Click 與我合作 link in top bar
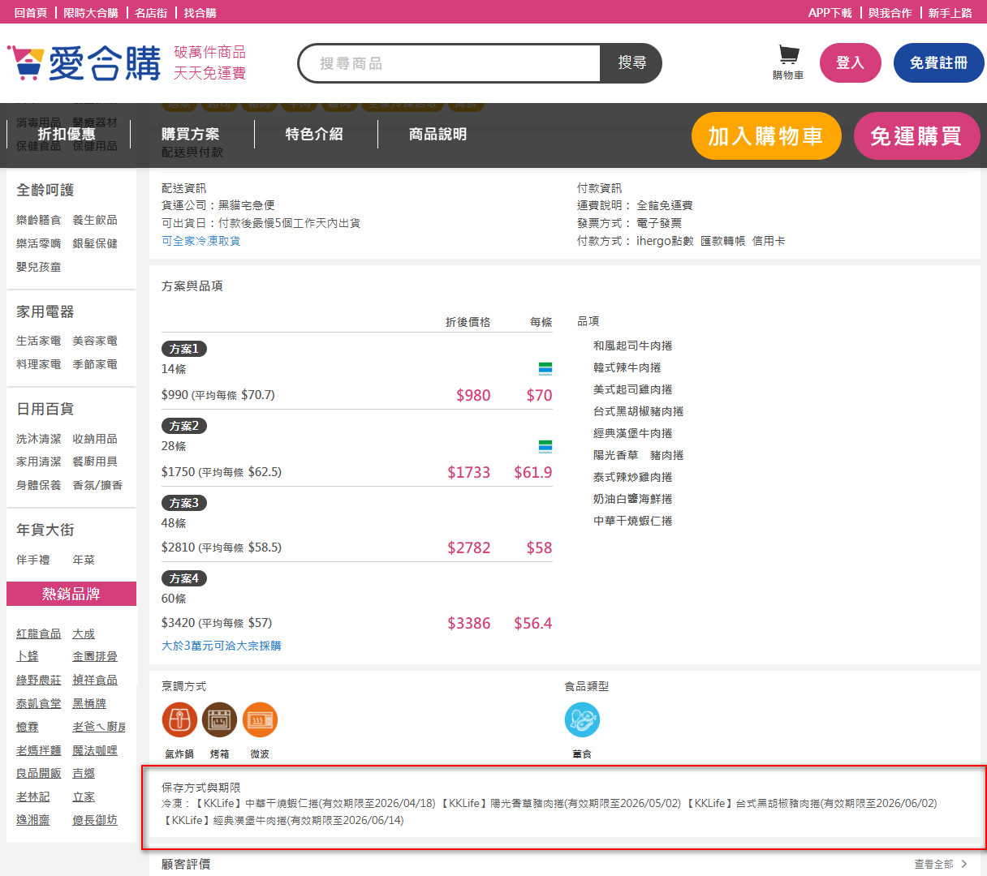The height and width of the screenshot is (876, 987). 890,12
